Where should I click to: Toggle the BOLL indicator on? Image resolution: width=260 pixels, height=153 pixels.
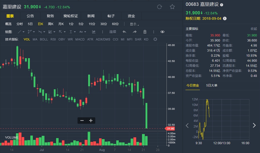(44, 39)
